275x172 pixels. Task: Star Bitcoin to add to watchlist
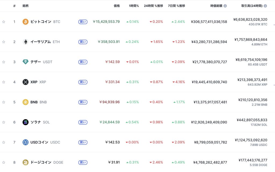click(x=3, y=22)
